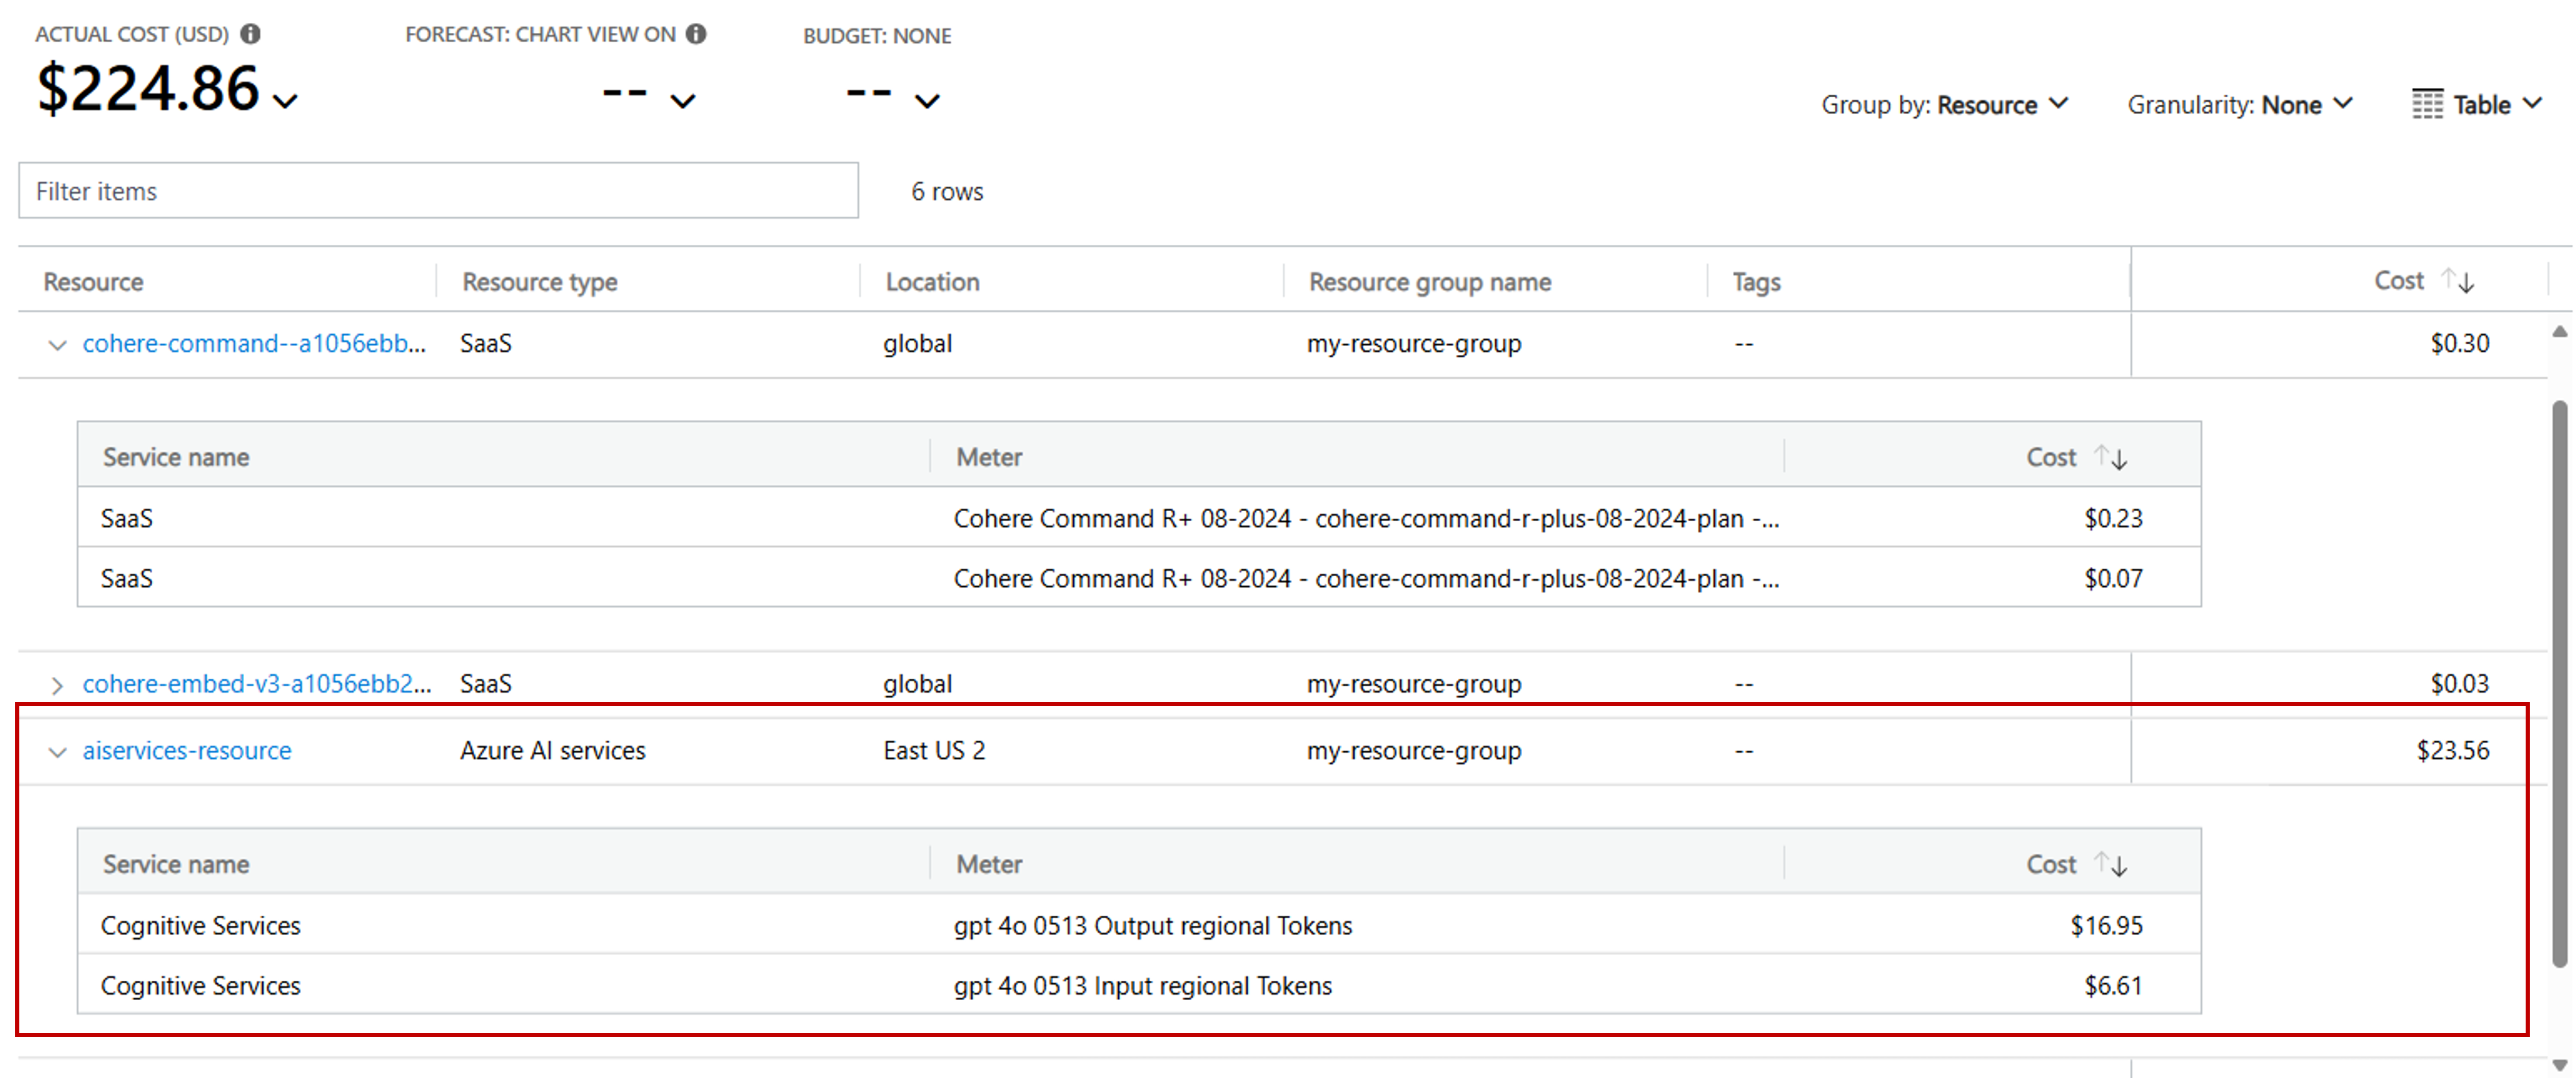2576x1078 pixels.
Task: Click the Filter items text box
Action: coord(438,191)
